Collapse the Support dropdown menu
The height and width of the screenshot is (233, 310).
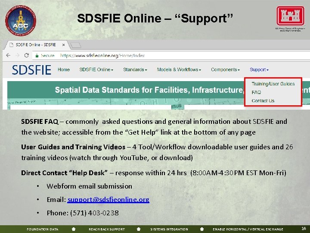[259, 69]
